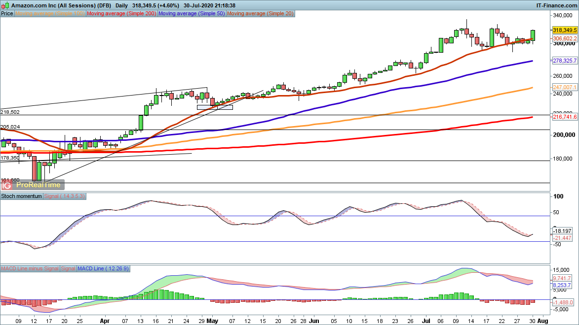Click the Jun month label on time axis

coord(314,321)
